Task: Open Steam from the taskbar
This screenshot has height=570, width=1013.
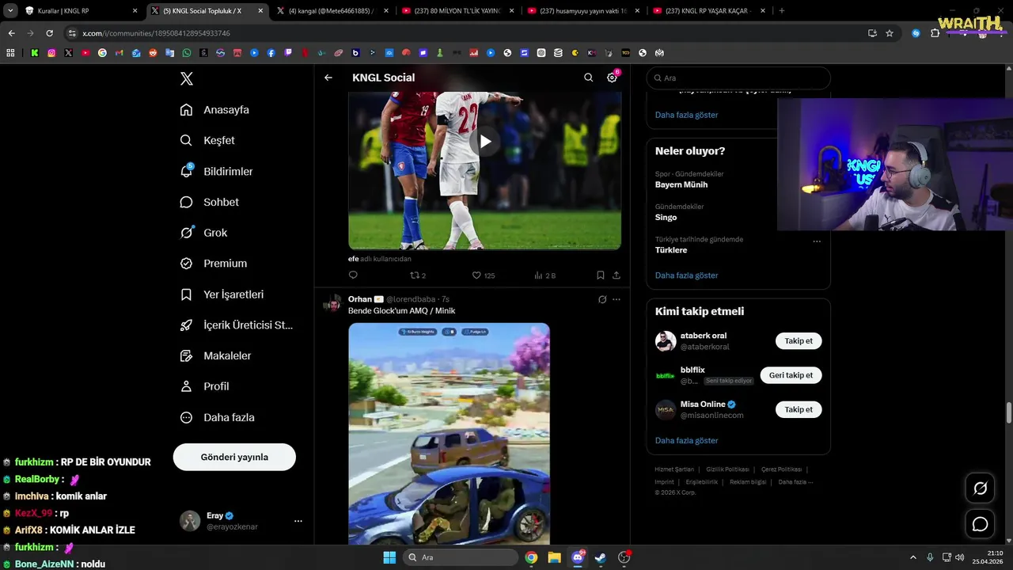Action: 601,557
